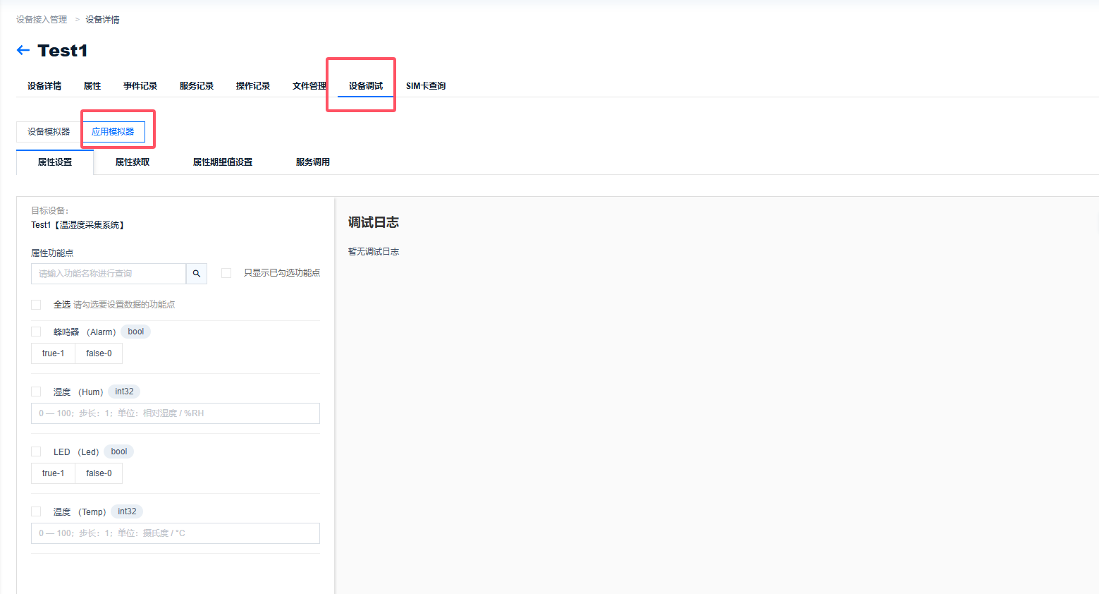The image size is (1099, 594).
Task: Check the 只显示已勾选功能点 checkbox
Action: pos(226,273)
